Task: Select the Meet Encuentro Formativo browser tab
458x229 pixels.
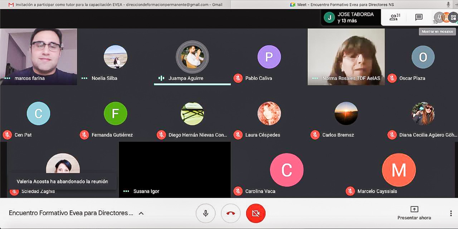Action: 342,5
